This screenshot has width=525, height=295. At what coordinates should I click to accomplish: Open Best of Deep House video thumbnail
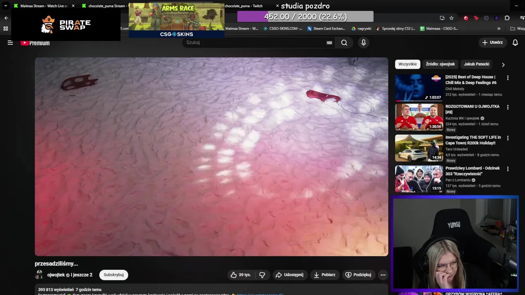[x=419, y=87]
